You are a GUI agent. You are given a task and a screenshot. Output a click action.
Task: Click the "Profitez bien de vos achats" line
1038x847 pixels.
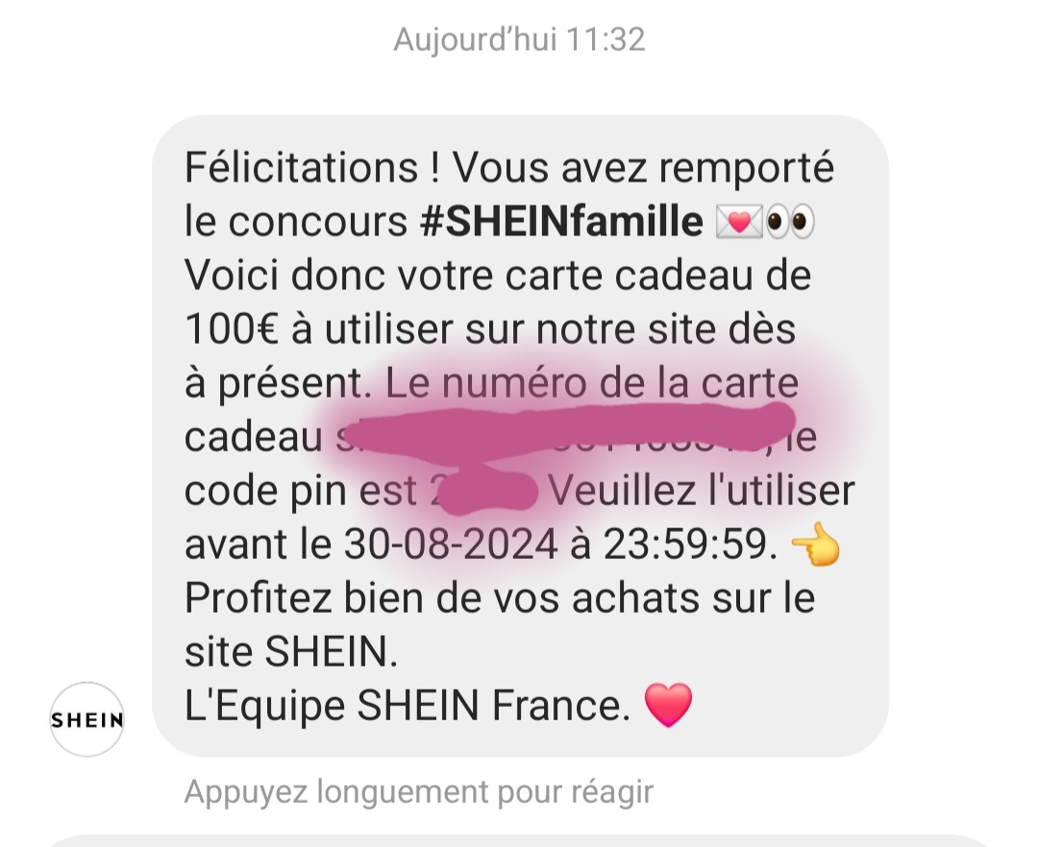[441, 598]
